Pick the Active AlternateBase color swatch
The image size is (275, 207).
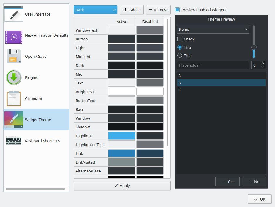point(122,171)
